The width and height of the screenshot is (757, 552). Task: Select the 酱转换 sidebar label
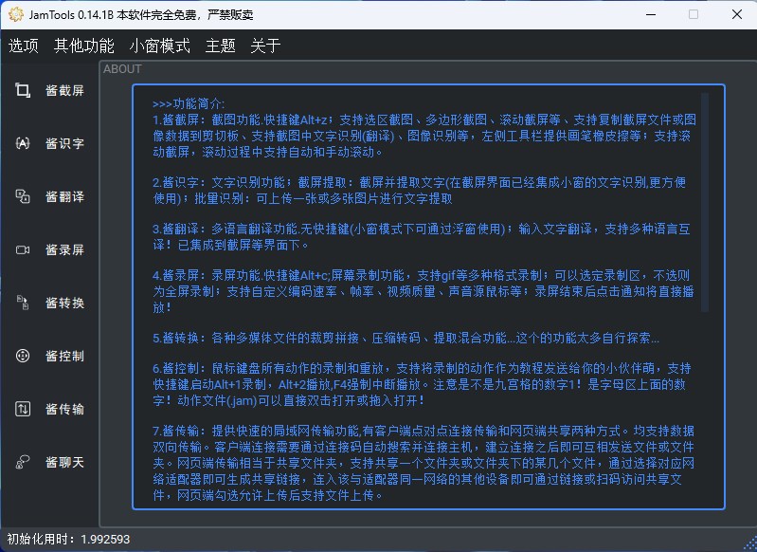click(64, 304)
